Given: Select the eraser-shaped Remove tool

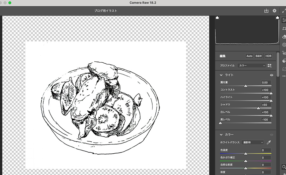Looking at the screenshot, I should coord(284,37).
